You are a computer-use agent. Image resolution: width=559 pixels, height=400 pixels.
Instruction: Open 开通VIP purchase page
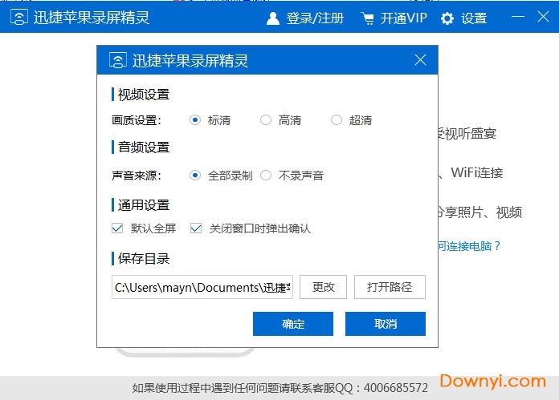(403, 18)
